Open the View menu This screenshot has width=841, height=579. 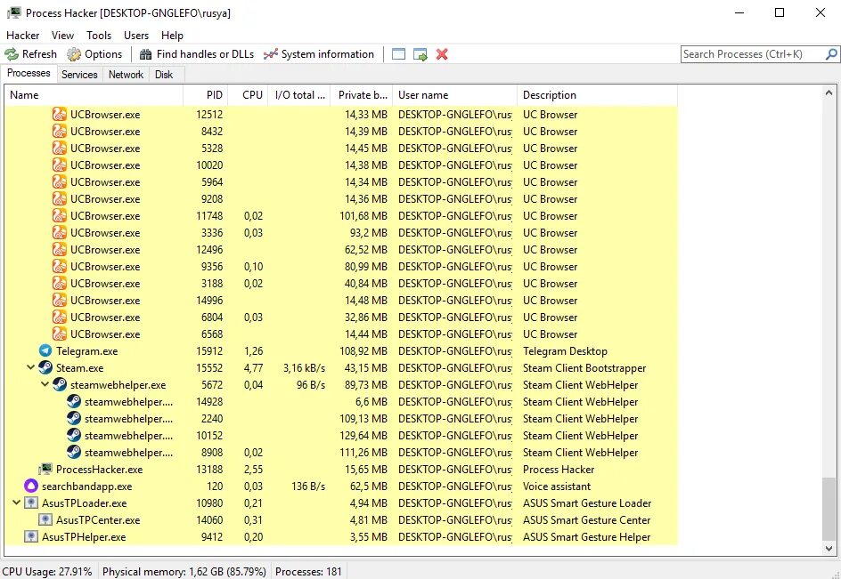coord(62,36)
